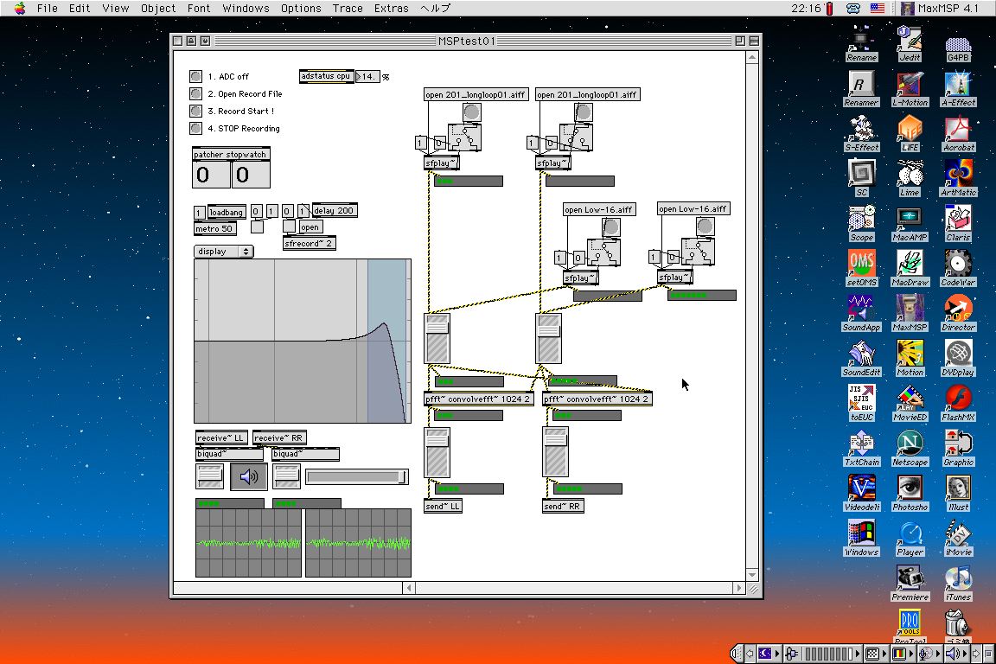Viewport: 996px width, 664px height.
Task: Click the left 'open Low-16.aiff' message box
Action: coord(599,209)
